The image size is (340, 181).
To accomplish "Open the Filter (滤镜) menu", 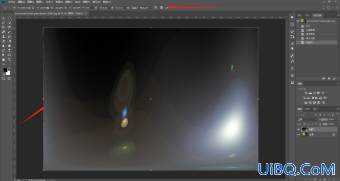I will pos(68,2).
